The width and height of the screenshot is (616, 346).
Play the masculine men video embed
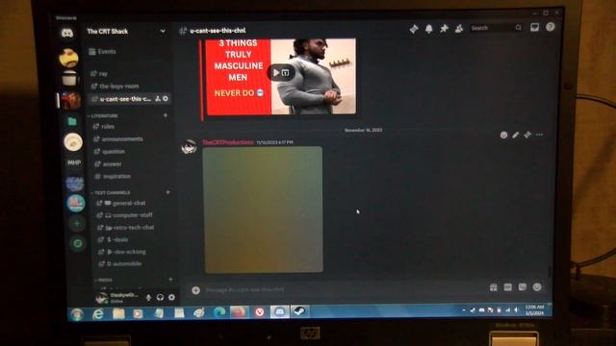[276, 73]
